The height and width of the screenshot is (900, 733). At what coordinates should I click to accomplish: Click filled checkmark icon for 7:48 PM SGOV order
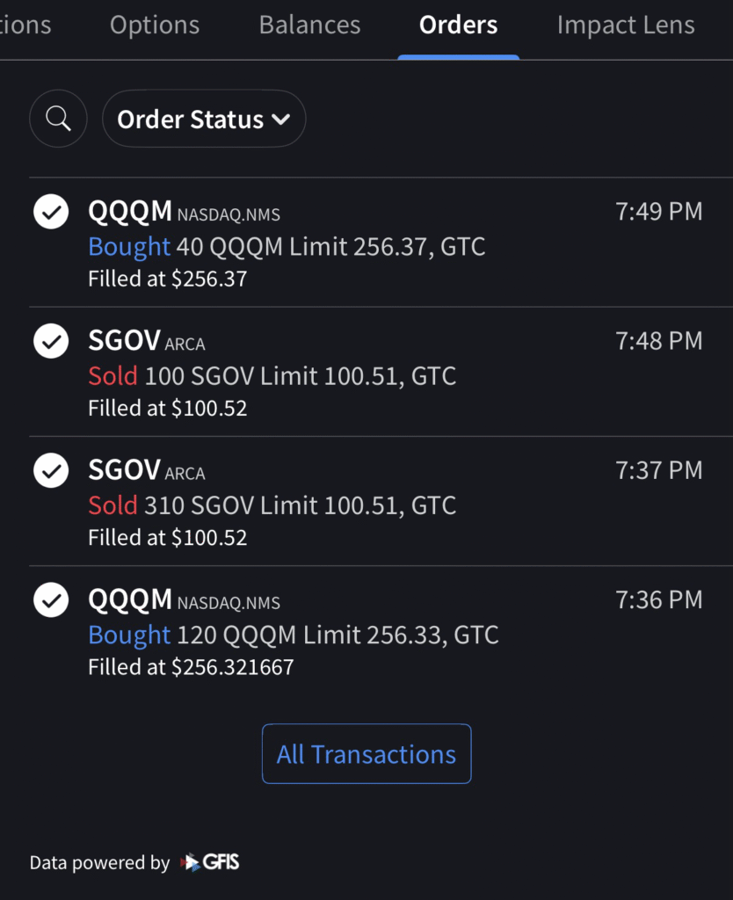tap(51, 341)
